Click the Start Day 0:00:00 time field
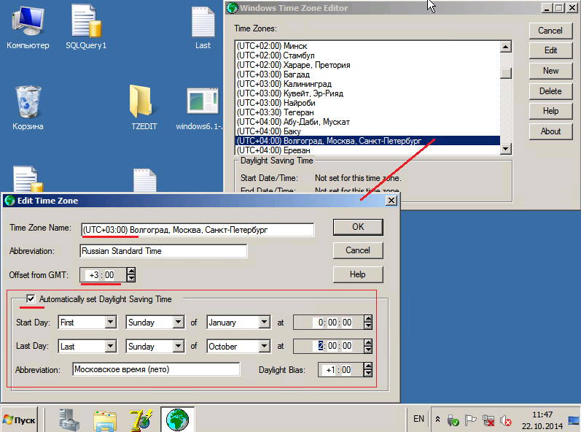Viewport: 581px width, 432px height. (329, 323)
